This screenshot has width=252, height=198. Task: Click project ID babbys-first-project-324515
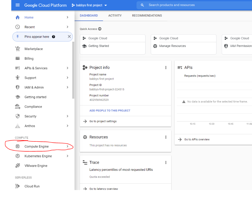(x=107, y=89)
